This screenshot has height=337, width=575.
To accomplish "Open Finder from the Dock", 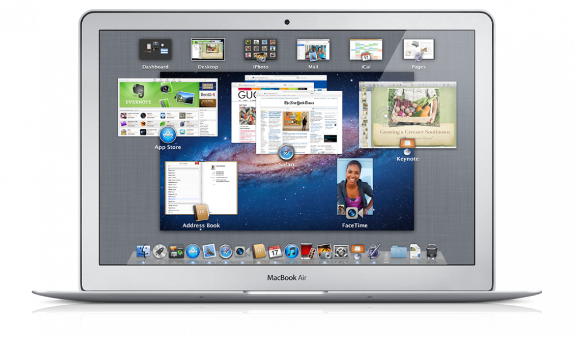I will coord(143,251).
